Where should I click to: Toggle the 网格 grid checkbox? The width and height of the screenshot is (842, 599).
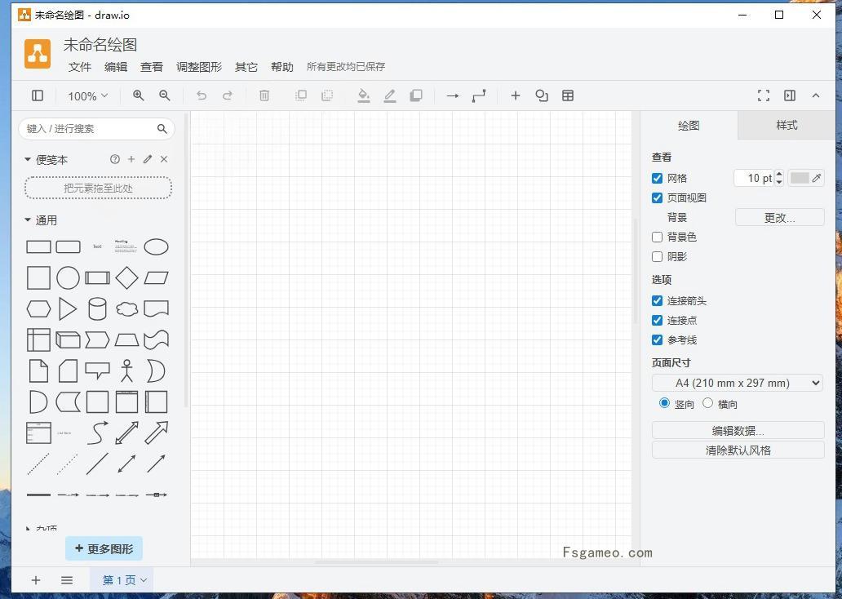[657, 178]
